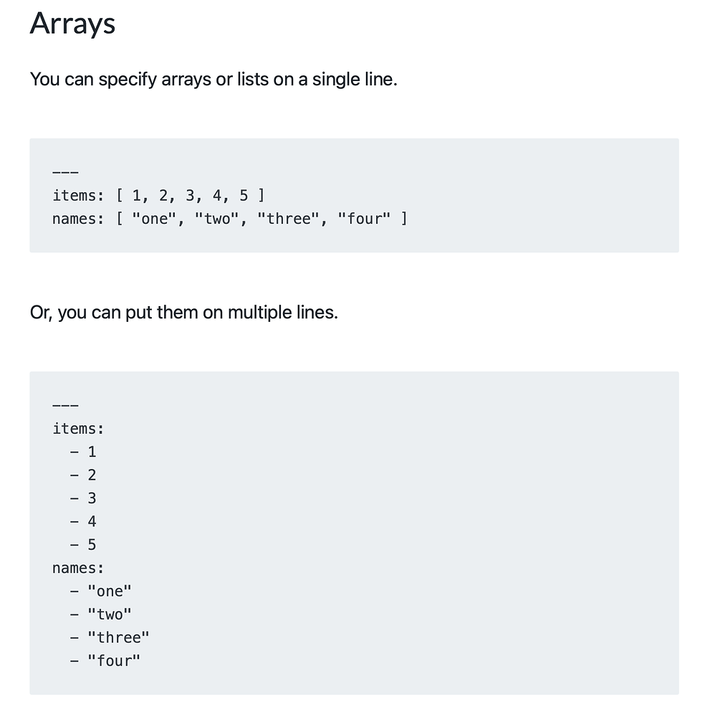Click the sentence about multiple lines
705x717 pixels.
[x=183, y=313]
